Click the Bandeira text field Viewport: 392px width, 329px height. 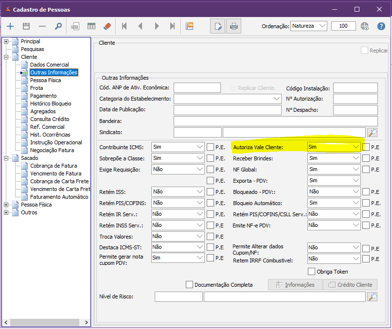pos(275,121)
